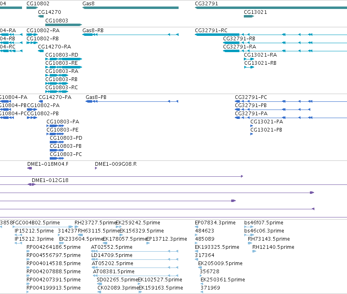Select protein label CG10803-PD
This screenshot has height=294, width=347.
(66, 138)
